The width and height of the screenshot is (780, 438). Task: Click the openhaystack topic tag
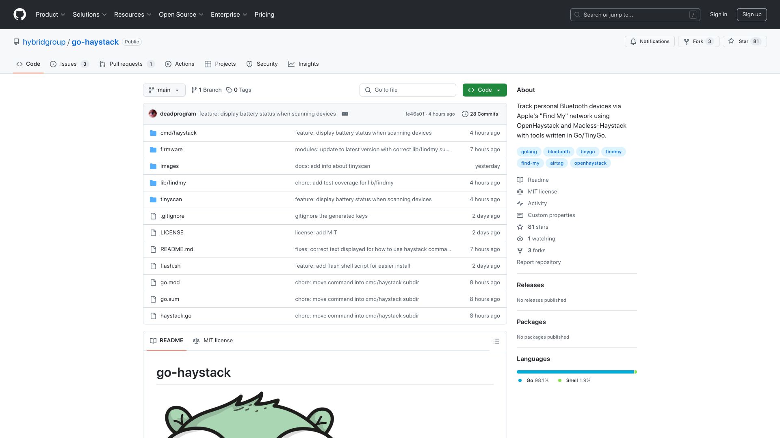coord(590,163)
